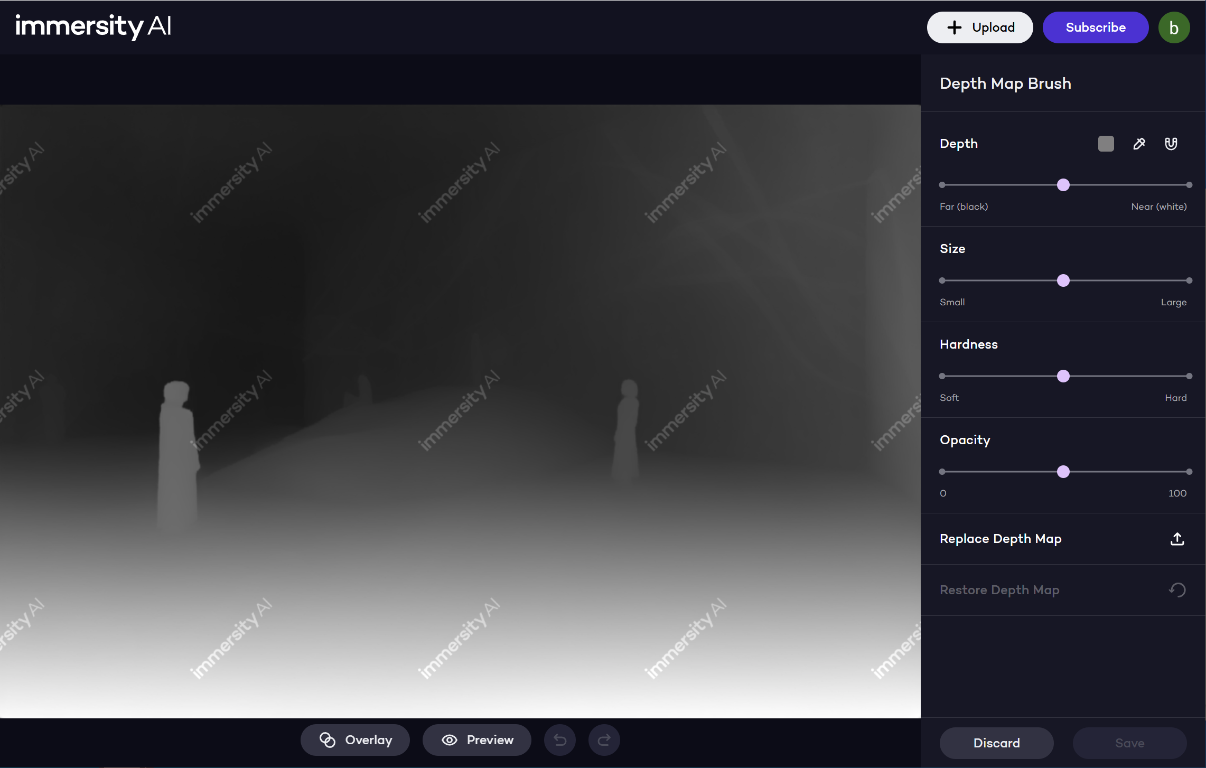Select the depth eyedropper tool
The width and height of the screenshot is (1206, 768).
(x=1139, y=144)
